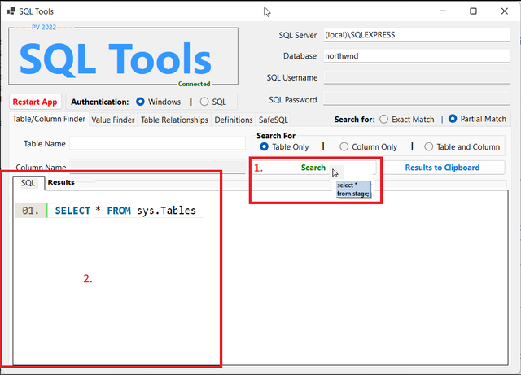Switch to the Results sub-tab
The height and width of the screenshot is (375, 521).
(61, 182)
